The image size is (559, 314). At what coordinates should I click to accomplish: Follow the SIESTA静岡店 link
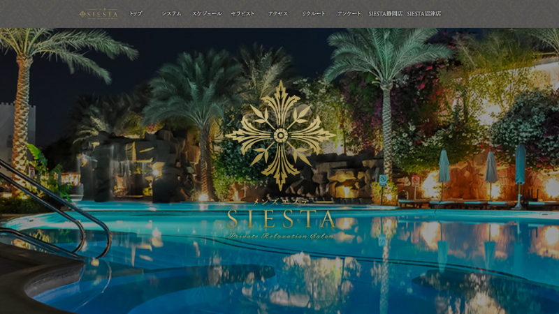coord(386,13)
